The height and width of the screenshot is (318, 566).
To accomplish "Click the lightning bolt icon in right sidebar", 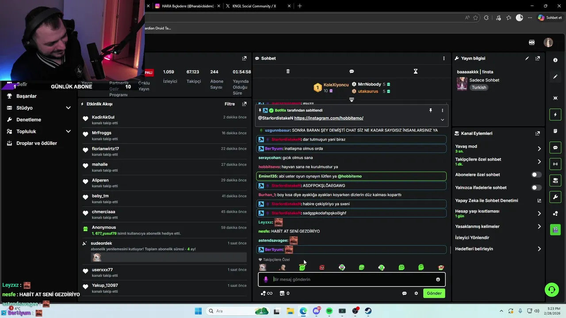I will [555, 114].
